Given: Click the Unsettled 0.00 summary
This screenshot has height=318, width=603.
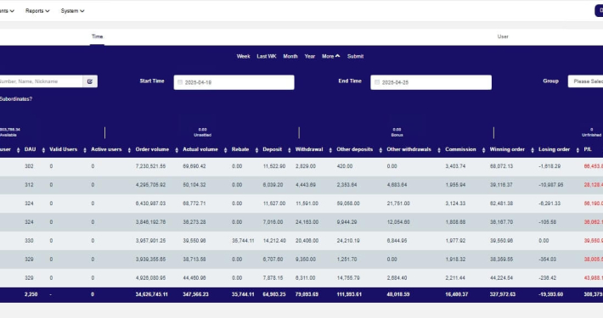Looking at the screenshot, I should tap(203, 132).
